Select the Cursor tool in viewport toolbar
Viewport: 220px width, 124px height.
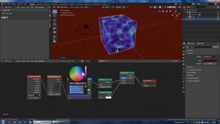point(55,15)
